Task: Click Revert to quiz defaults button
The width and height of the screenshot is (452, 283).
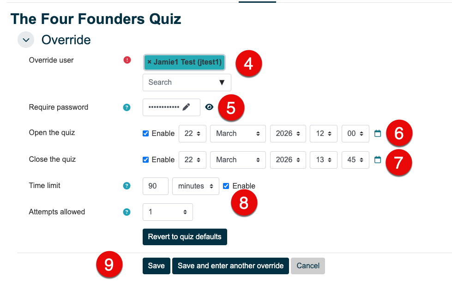Action: click(185, 237)
